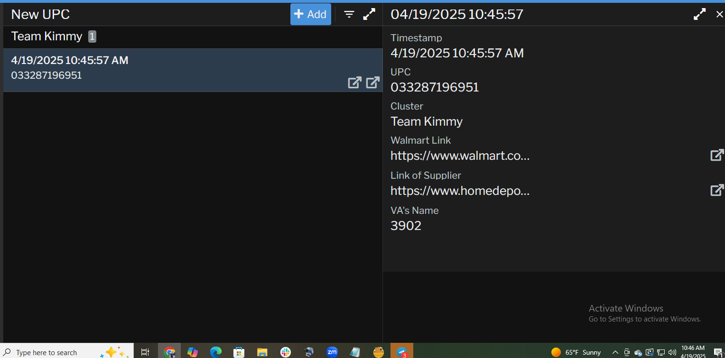Close the record detail panel

[719, 14]
